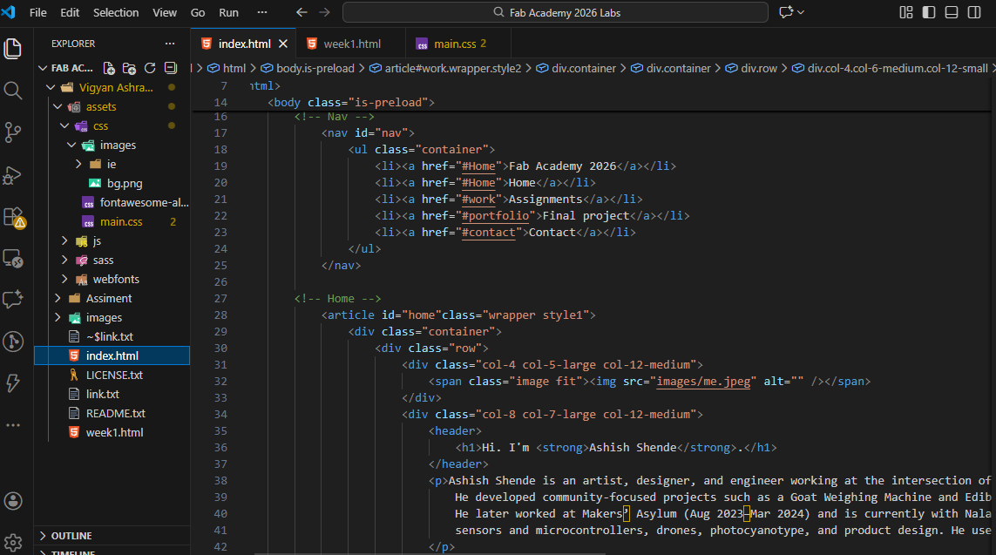Toggle the secondary side bar
The width and height of the screenshot is (996, 555).
(974, 12)
